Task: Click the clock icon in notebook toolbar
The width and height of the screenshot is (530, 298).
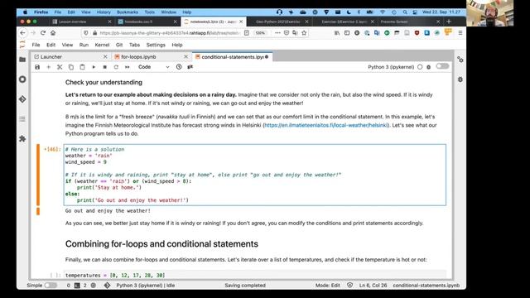Action: point(179,67)
